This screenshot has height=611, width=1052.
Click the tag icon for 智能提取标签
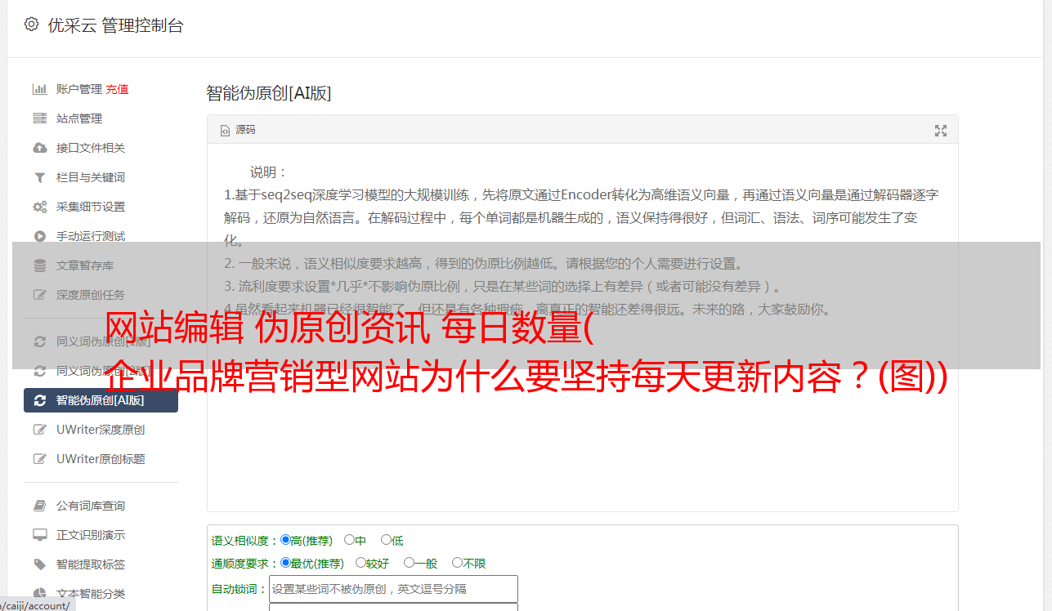39,564
